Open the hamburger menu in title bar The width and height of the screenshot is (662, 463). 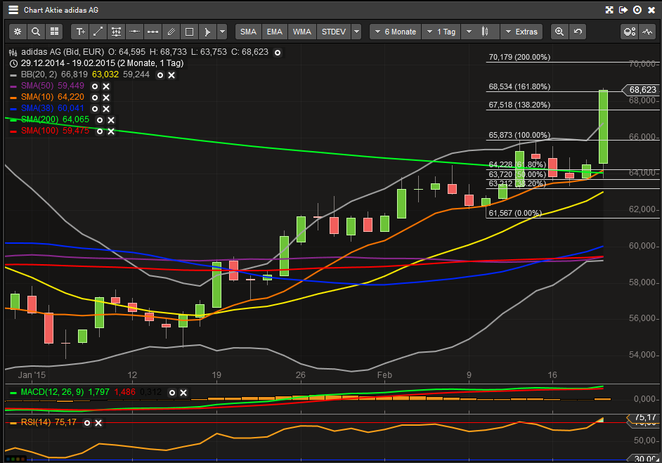pos(13,10)
